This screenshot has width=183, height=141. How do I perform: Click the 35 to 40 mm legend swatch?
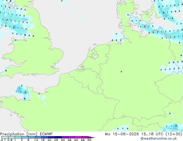[x=72, y=137]
